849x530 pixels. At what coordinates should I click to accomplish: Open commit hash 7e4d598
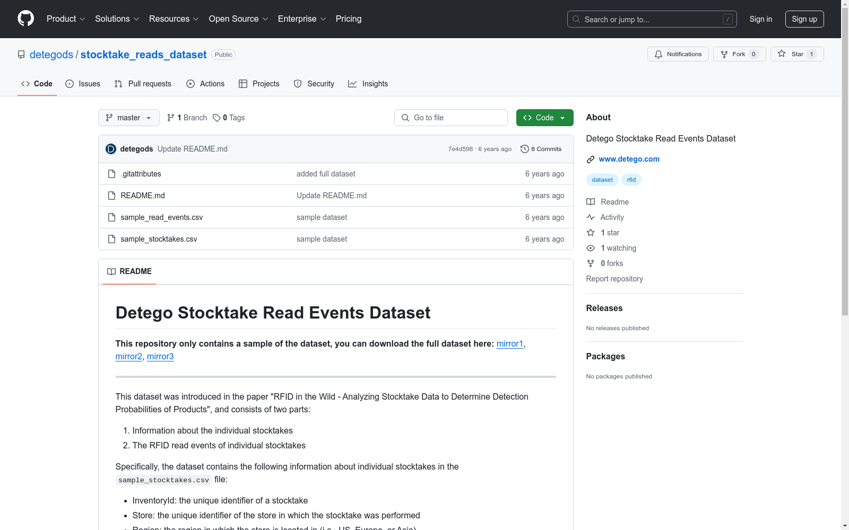(x=461, y=149)
